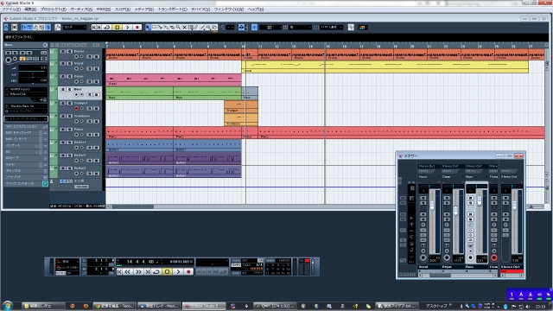Select the Object Selection arrow tool

pyautogui.click(x=148, y=27)
